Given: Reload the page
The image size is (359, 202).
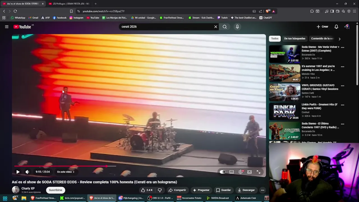Looking at the screenshot, I should [x=15, y=11].
